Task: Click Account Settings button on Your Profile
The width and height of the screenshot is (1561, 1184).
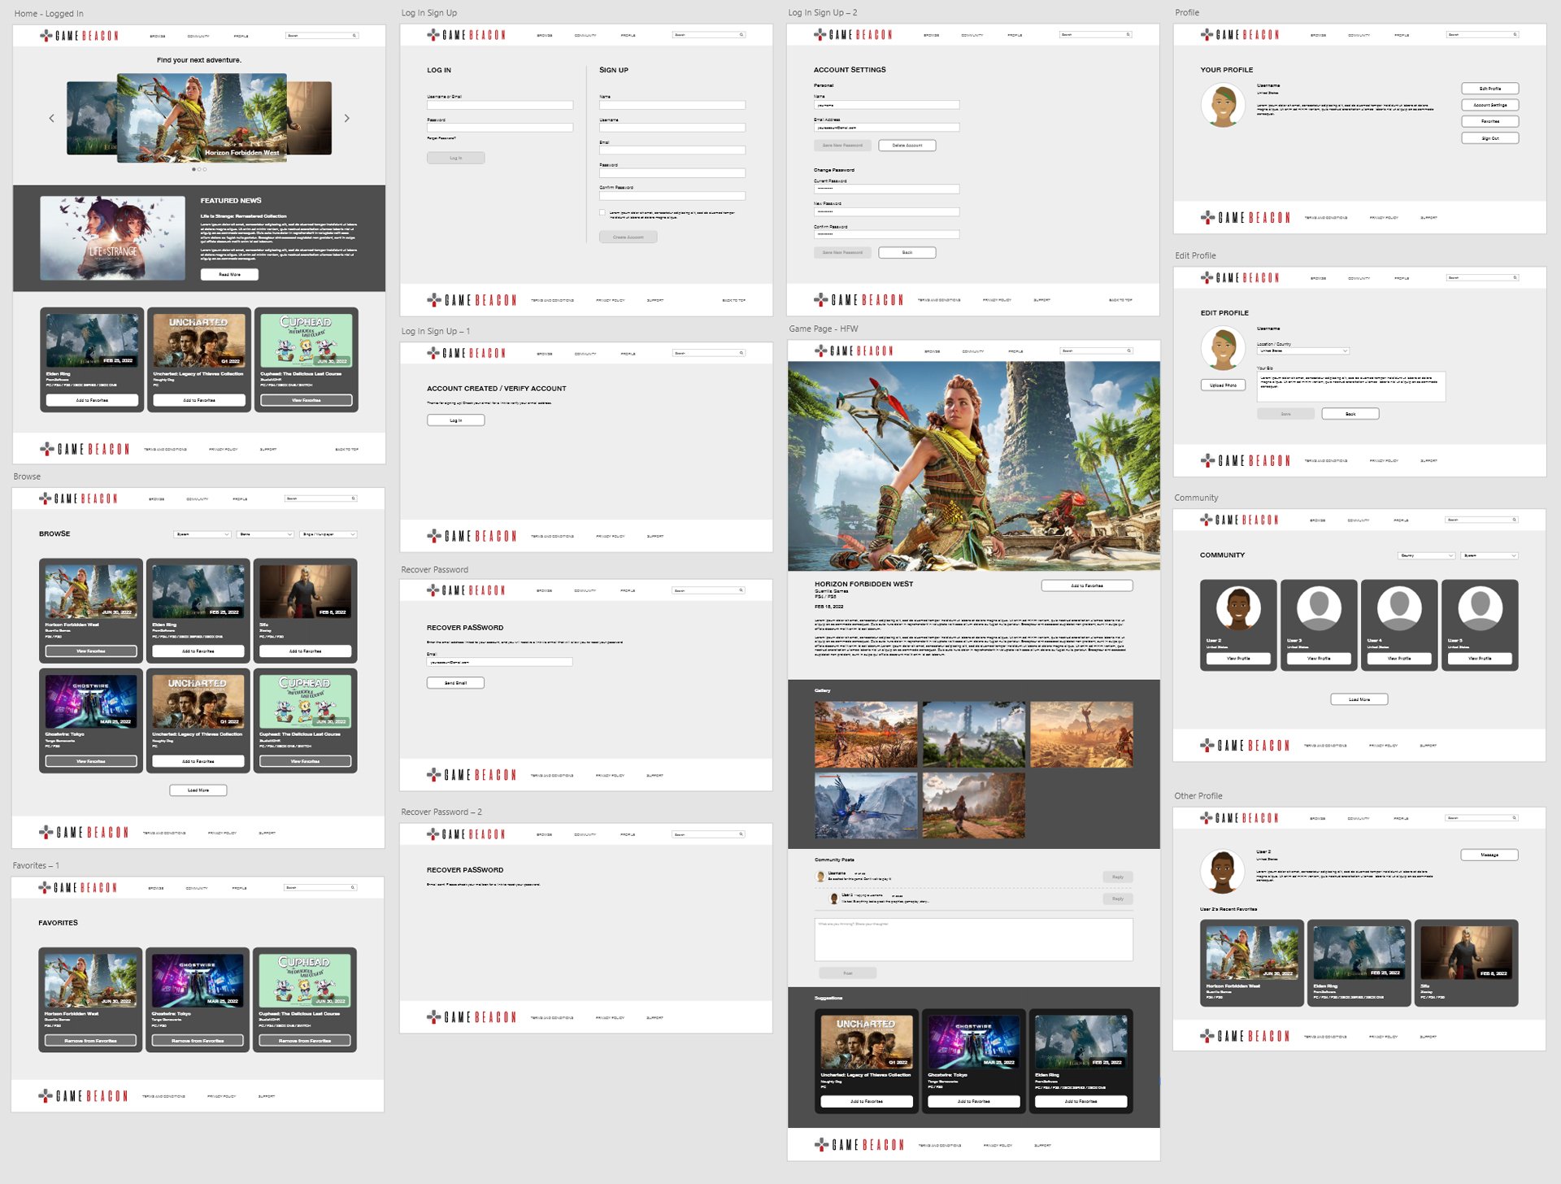Action: coord(1490,105)
